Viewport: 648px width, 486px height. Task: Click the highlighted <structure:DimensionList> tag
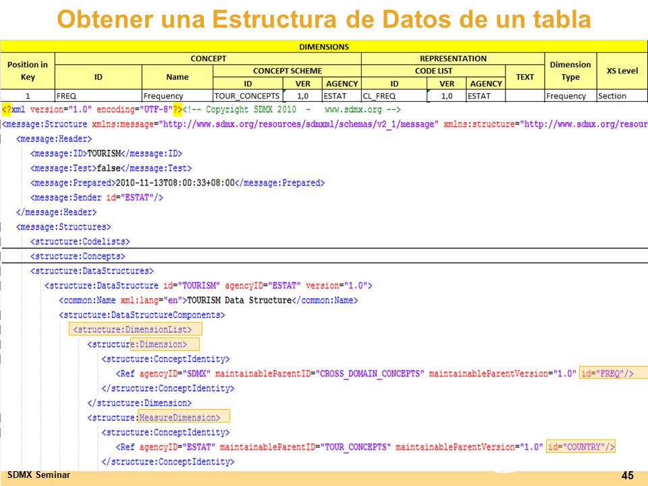[x=136, y=329]
